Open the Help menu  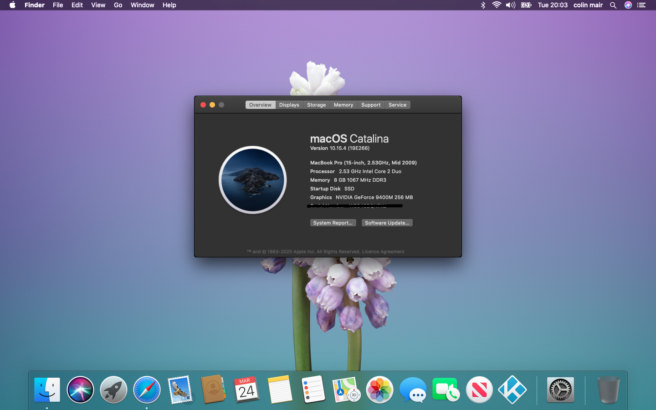[169, 5]
